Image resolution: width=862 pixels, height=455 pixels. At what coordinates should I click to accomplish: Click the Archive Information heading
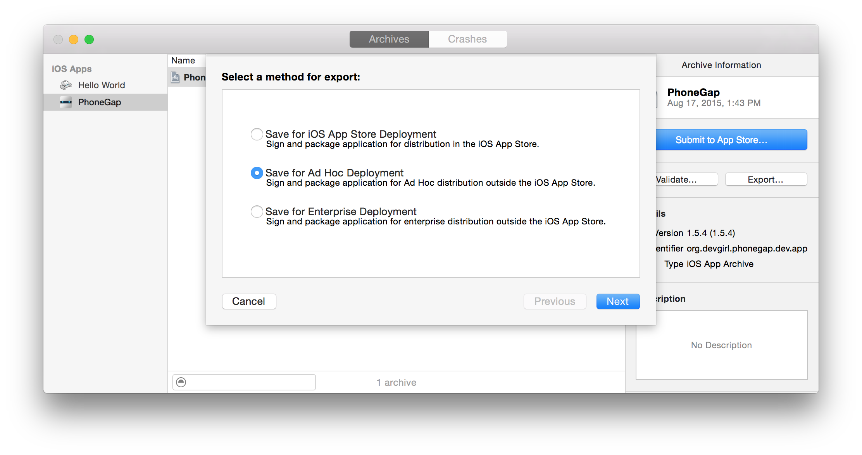[721, 65]
